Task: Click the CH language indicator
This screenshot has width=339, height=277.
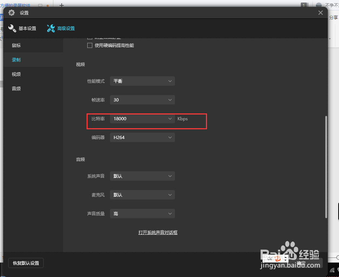Action: [x=269, y=258]
